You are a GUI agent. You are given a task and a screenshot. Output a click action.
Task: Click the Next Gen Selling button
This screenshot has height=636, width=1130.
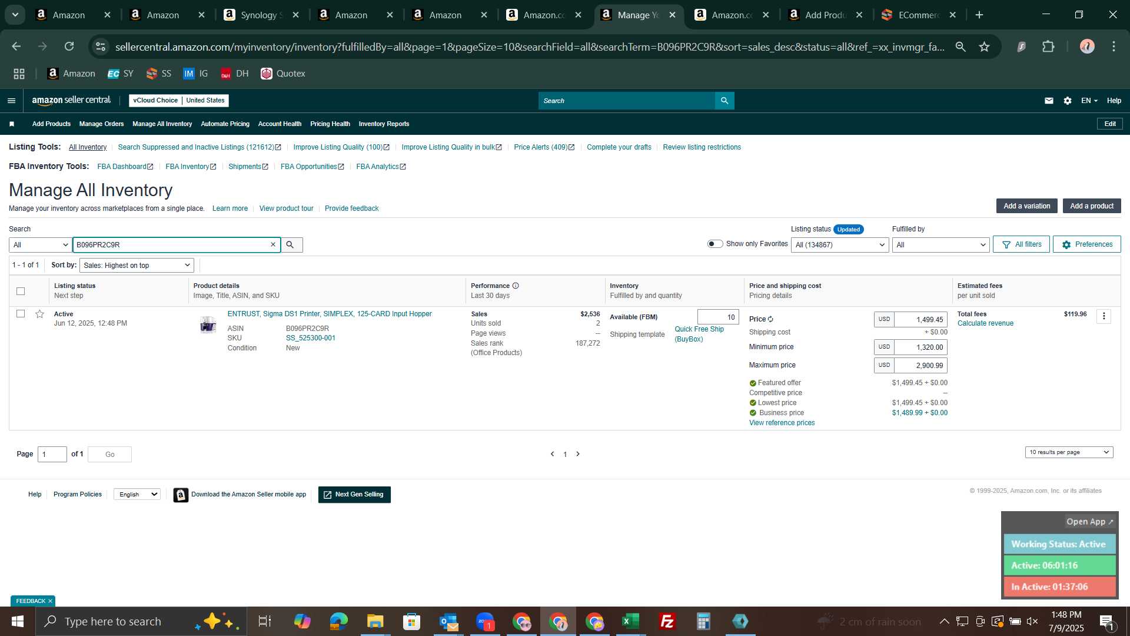[x=354, y=495]
